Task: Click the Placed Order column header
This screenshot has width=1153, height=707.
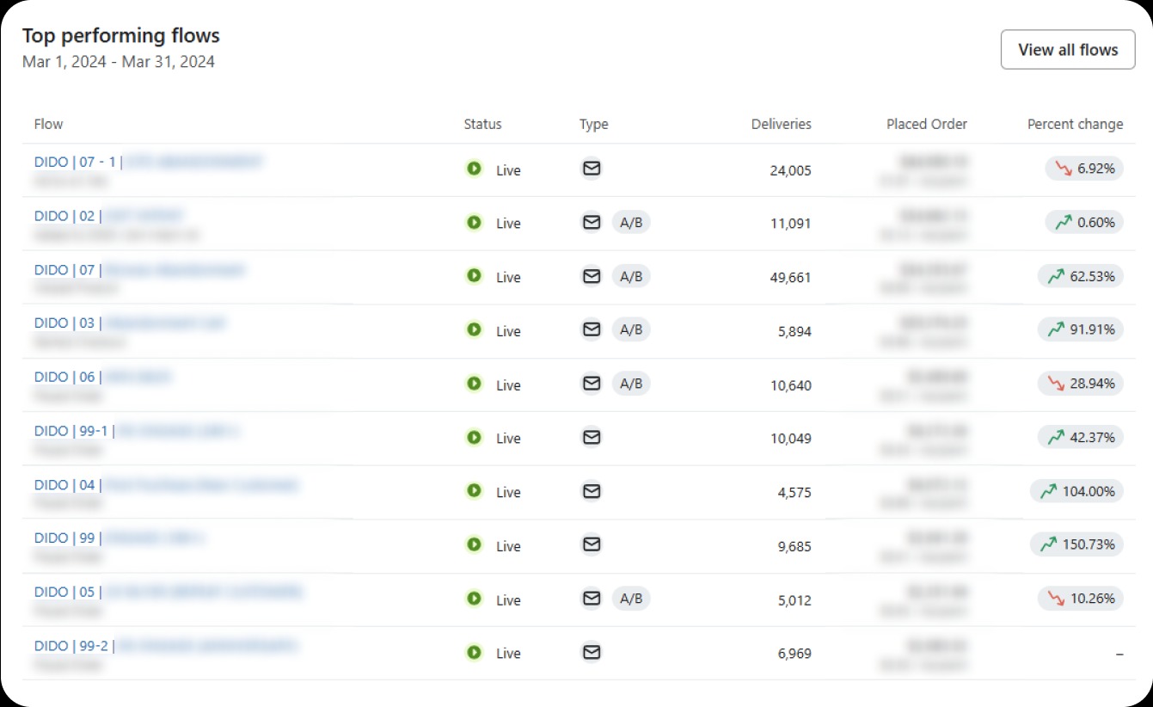Action: pyautogui.click(x=927, y=124)
